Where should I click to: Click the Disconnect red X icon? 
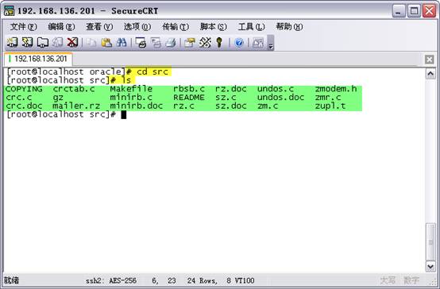tap(72, 42)
